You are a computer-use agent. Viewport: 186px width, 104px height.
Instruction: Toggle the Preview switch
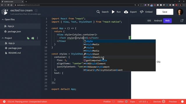point(181,101)
